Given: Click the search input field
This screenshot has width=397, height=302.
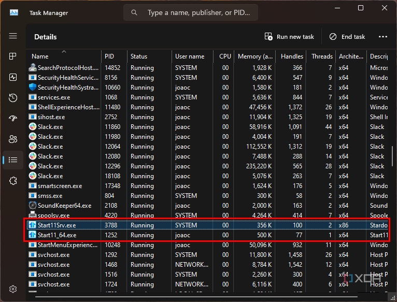Looking at the screenshot, I should tap(191, 12).
